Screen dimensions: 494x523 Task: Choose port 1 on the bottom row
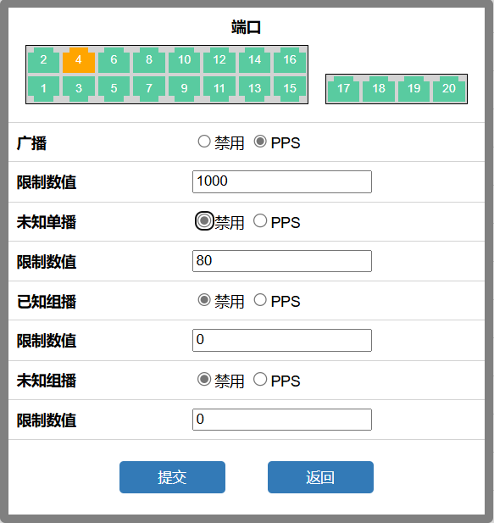click(43, 89)
